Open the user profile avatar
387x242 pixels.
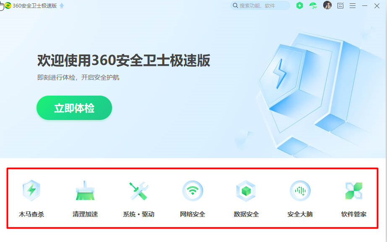click(x=327, y=5)
